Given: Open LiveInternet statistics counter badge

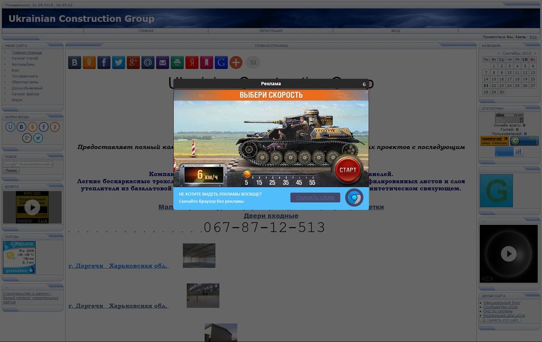Looking at the screenshot, I should [x=494, y=141].
